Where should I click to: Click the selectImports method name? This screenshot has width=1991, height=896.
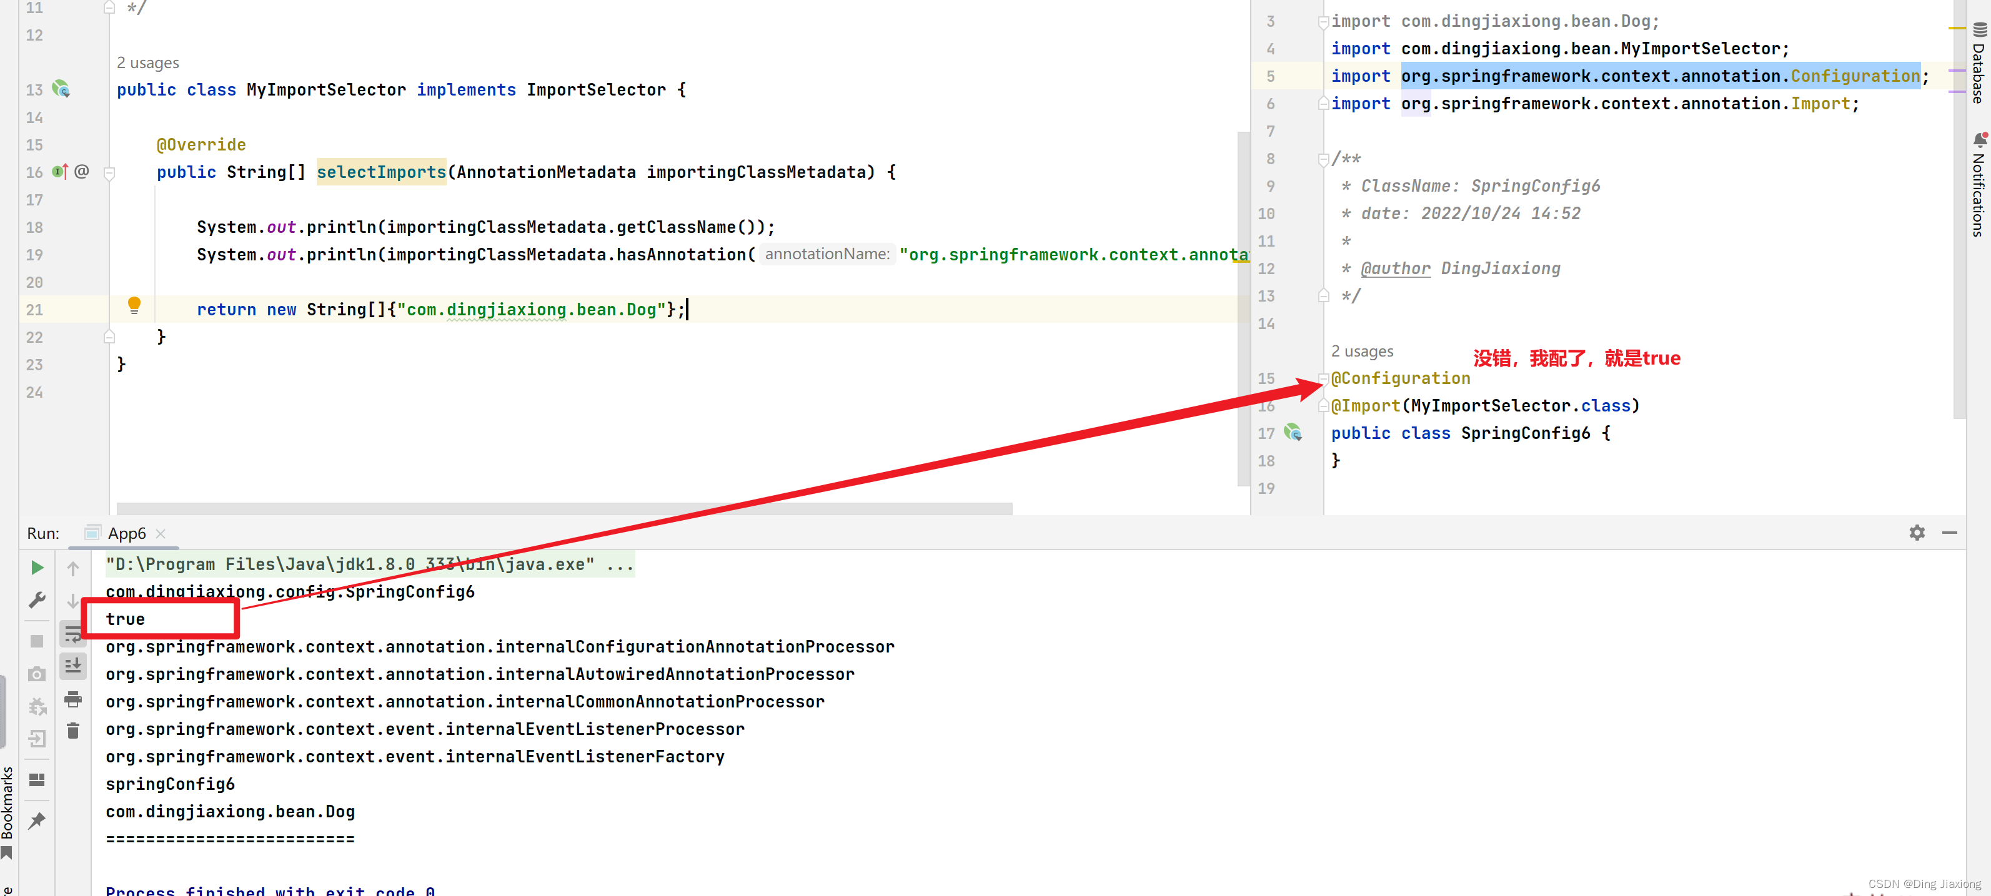pyautogui.click(x=381, y=172)
